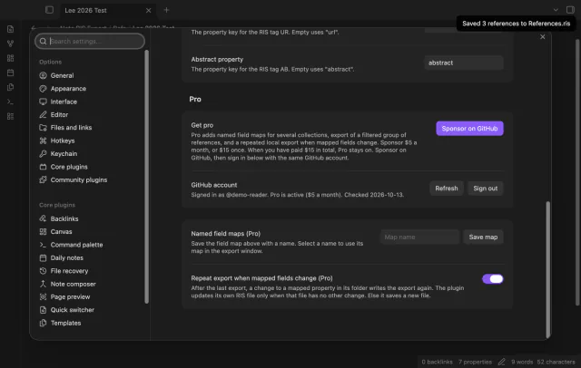Click the Quick switcher icon
Viewport: 581px width, 368px height.
(43, 310)
